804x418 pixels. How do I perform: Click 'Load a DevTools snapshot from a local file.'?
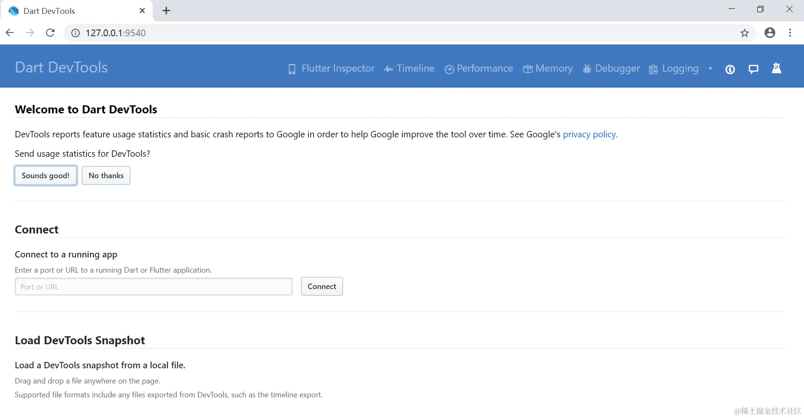100,365
